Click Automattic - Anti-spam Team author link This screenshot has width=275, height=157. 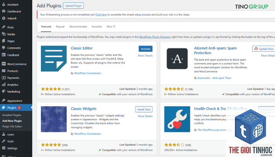[214, 78]
